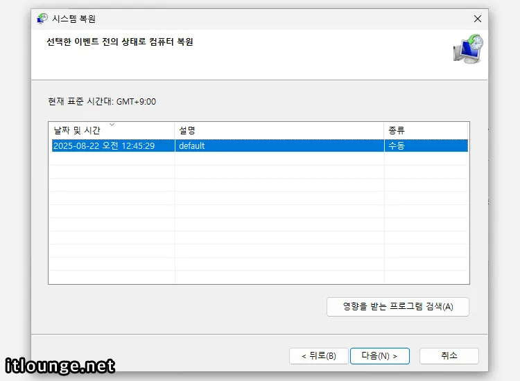Click the restore computer graphic in header
Screen dimensions: 520x381
click(x=468, y=48)
